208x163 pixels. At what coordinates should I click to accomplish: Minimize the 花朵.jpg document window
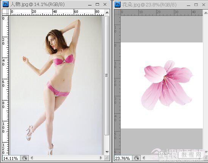coord(188,5)
